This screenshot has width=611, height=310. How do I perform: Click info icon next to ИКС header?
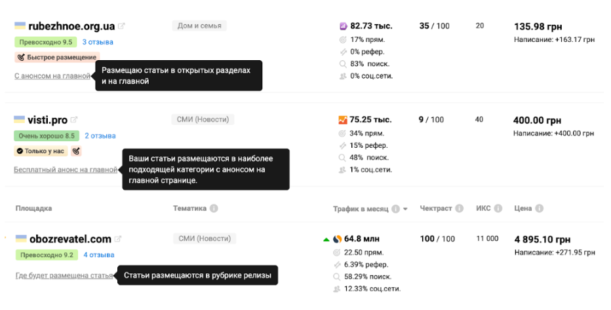click(498, 209)
